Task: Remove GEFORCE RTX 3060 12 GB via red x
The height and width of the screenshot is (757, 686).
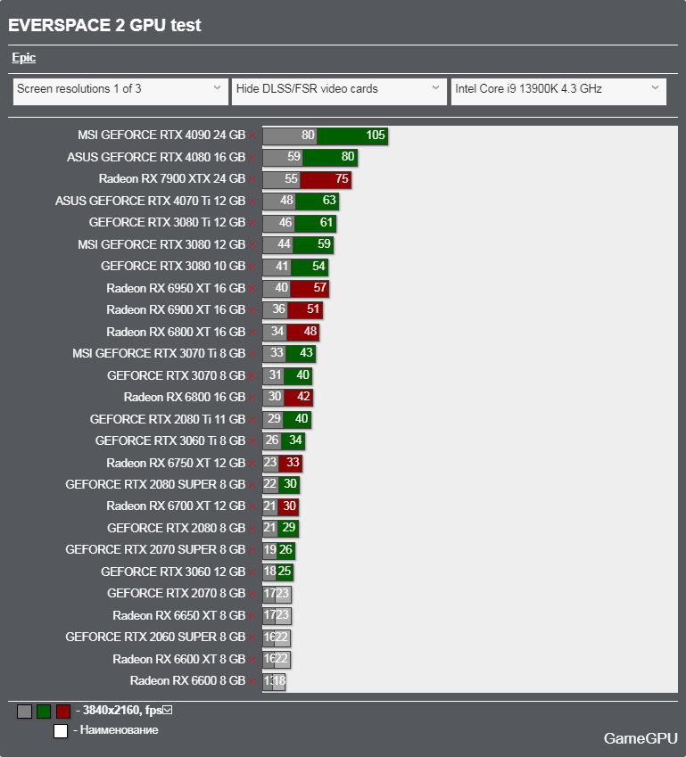Action: [252, 572]
